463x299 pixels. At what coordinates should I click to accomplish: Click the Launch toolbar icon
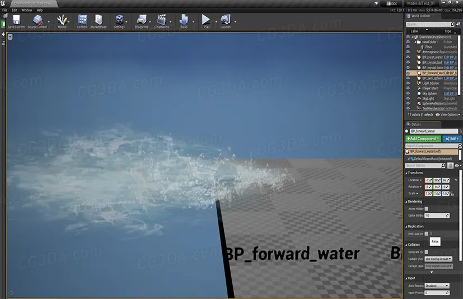tap(226, 20)
